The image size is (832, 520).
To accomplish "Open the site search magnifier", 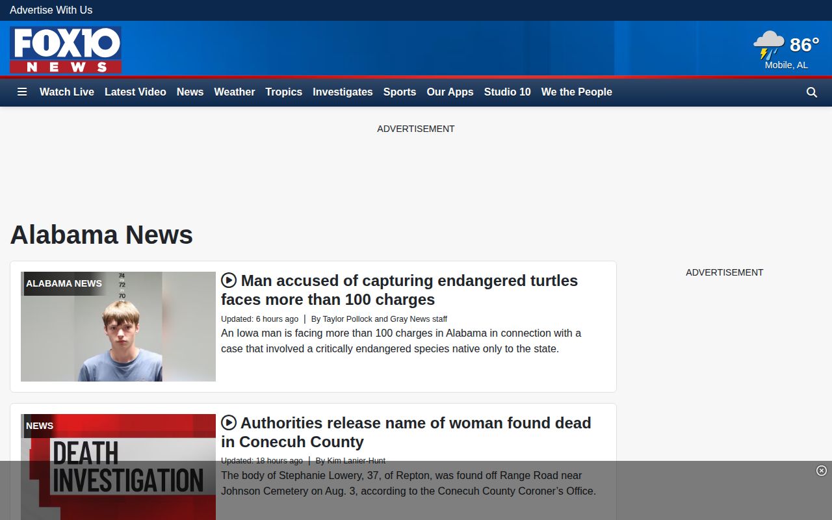I will point(812,92).
